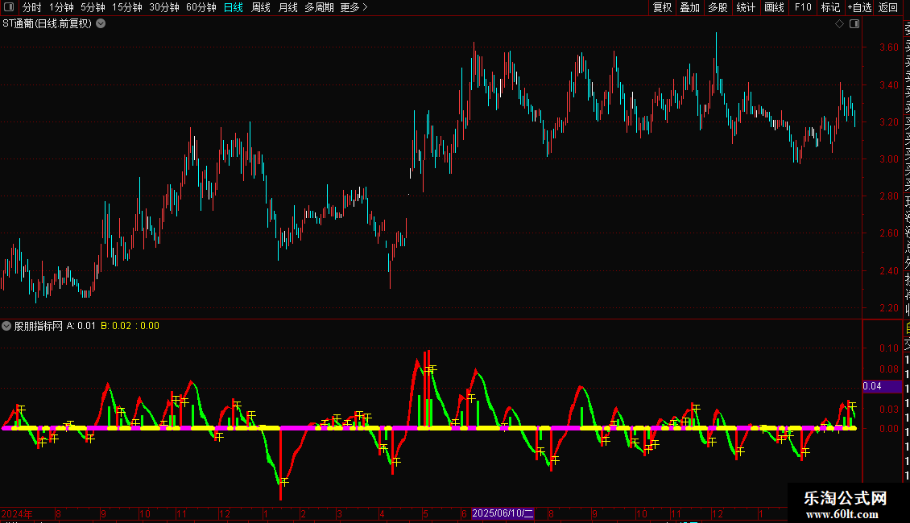Click the 2024年 label on time axis
The height and width of the screenshot is (523, 910).
pyautogui.click(x=17, y=513)
